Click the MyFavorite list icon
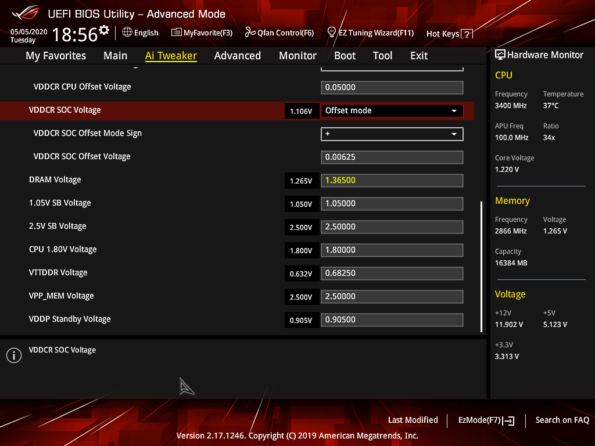Image resolution: width=595 pixels, height=446 pixels. pyautogui.click(x=177, y=33)
